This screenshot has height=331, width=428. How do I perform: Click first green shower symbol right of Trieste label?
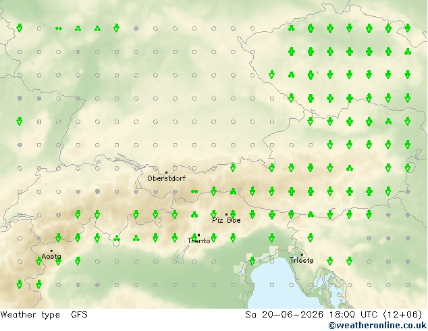(329, 261)
